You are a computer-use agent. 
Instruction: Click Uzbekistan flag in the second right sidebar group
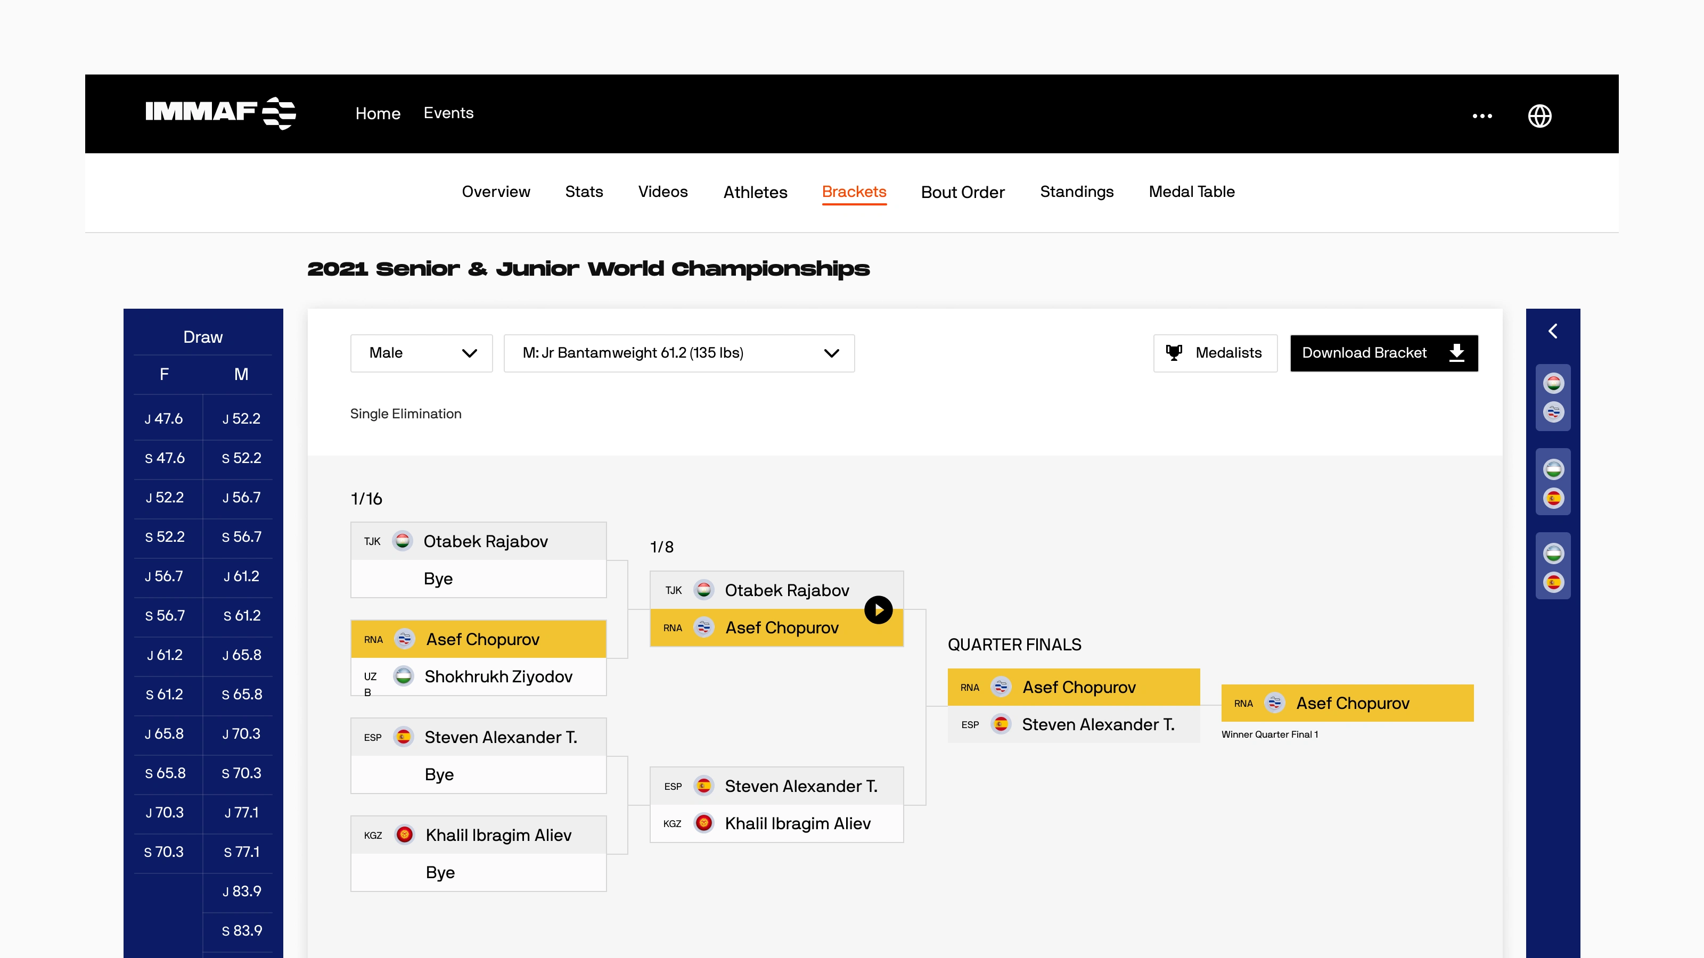coord(1553,469)
